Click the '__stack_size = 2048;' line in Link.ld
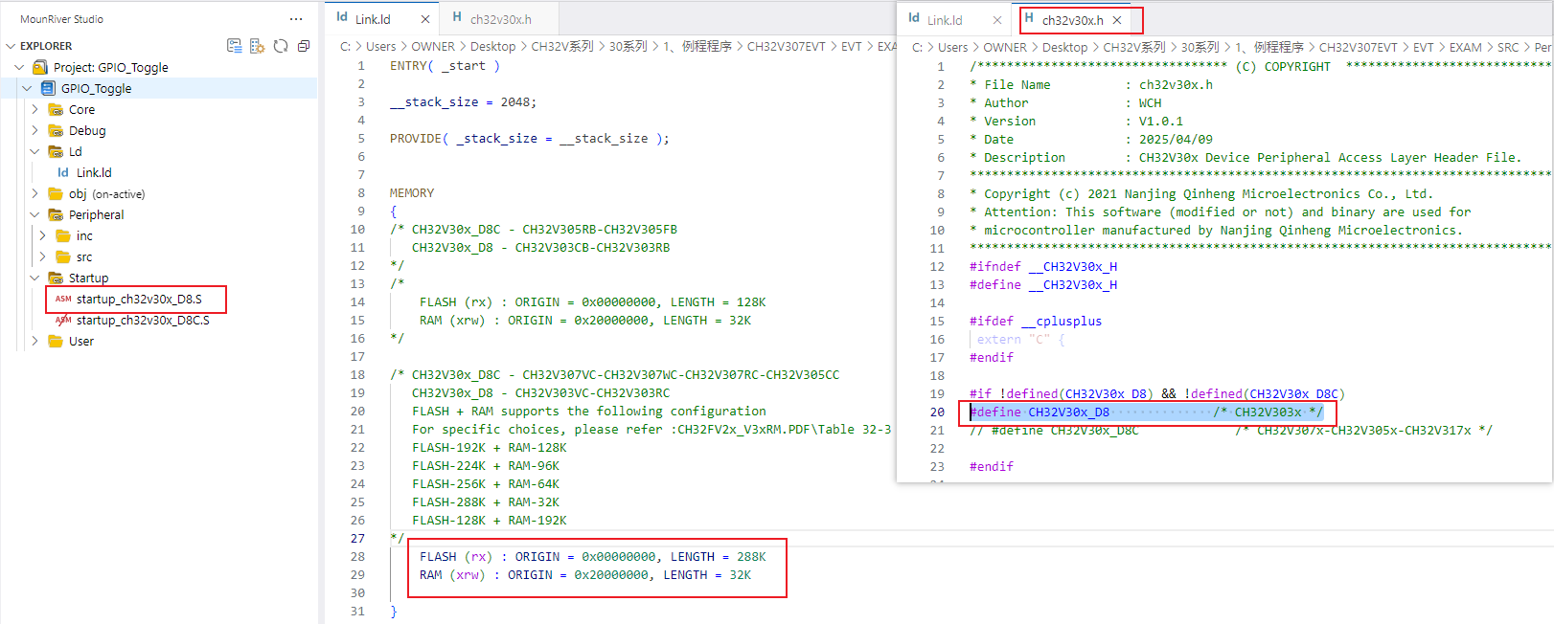Viewport: 1554px width, 624px height. [463, 102]
